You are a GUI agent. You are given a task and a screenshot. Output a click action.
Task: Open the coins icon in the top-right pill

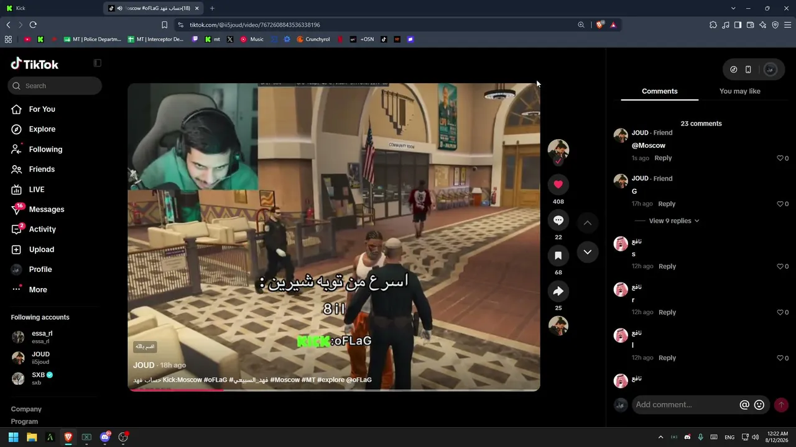[734, 70]
